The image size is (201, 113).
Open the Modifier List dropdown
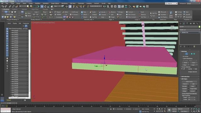190,30
